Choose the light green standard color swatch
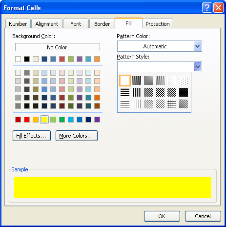226x227 pixels. click(53, 120)
